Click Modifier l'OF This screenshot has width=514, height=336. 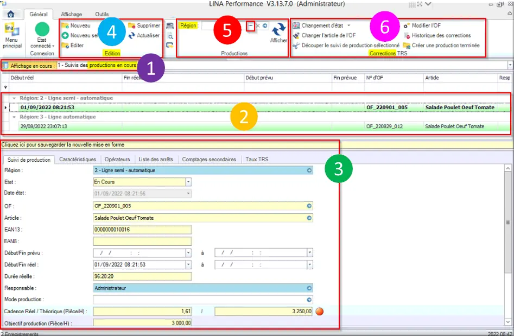(x=422, y=26)
